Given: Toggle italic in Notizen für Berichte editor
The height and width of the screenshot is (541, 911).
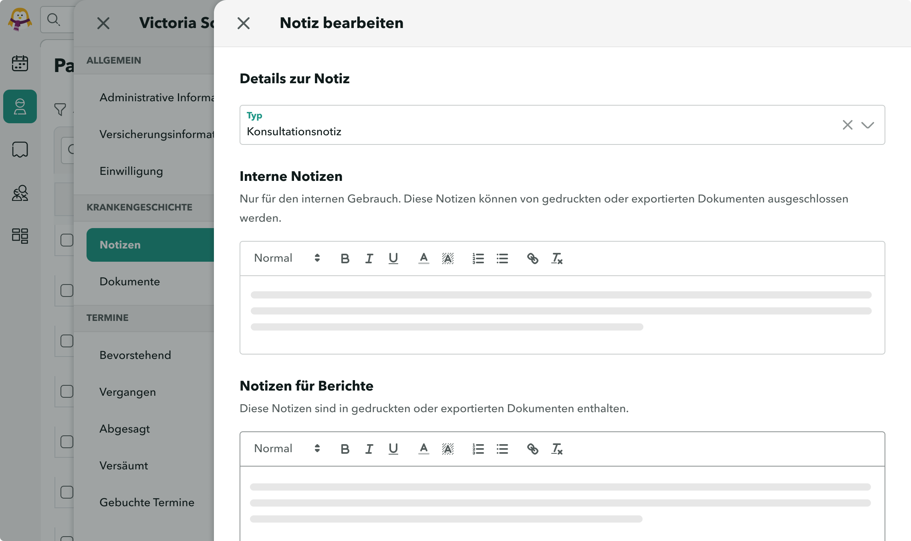Looking at the screenshot, I should coord(369,449).
